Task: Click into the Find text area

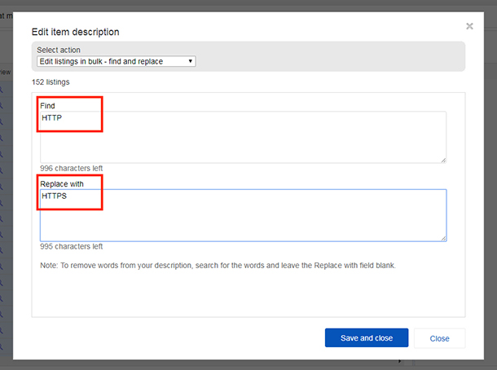Action: coord(243,137)
